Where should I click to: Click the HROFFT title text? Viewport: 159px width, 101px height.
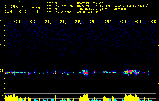(26, 2)
